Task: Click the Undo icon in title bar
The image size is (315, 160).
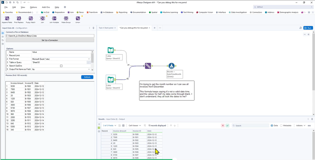Action: (25, 2)
